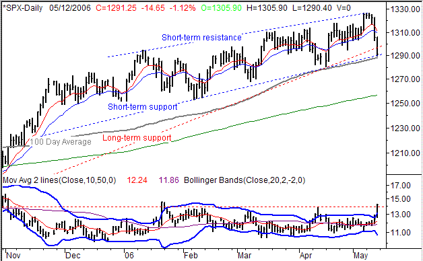Click the open value O=1305.90
Viewport: 423px width, 261px height.
[221, 8]
